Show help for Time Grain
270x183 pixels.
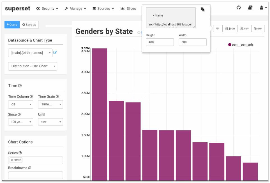pos(57,97)
